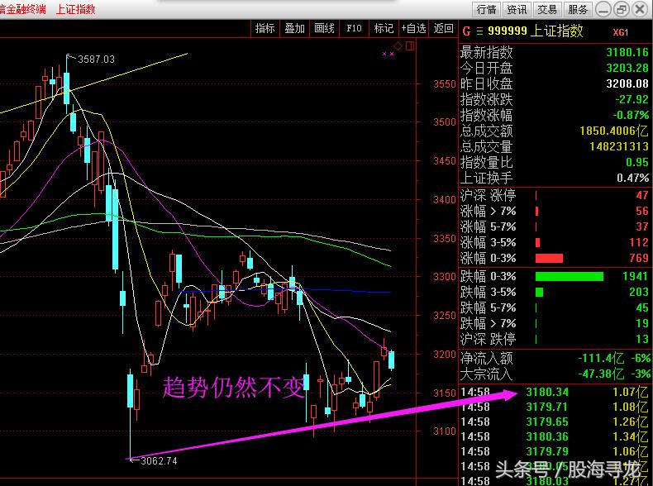Image resolution: width=653 pixels, height=486 pixels.
Task: Open F10 company info
Action: tap(354, 28)
